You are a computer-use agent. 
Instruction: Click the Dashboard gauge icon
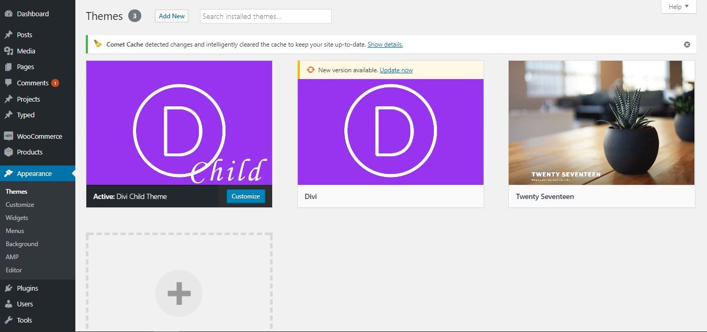coord(8,14)
